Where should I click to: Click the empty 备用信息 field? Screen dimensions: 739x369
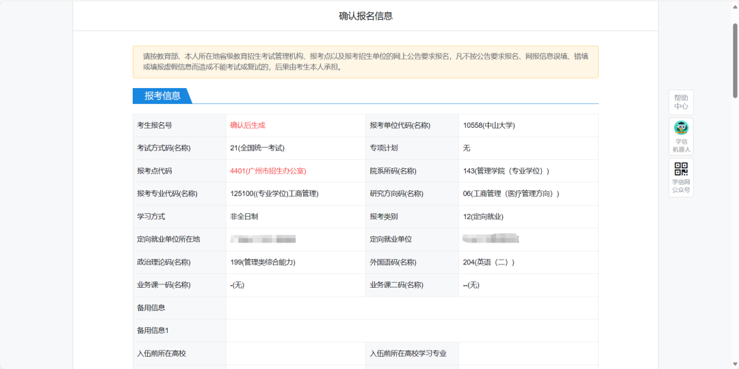(411, 307)
